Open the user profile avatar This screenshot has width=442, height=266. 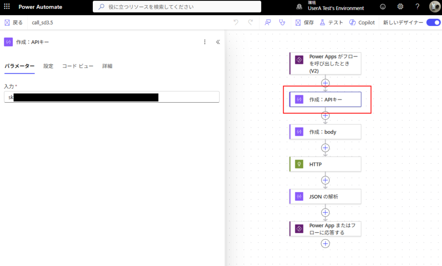coord(434,7)
